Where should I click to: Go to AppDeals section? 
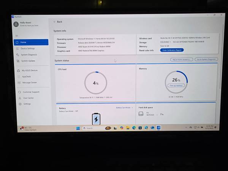tap(27, 76)
